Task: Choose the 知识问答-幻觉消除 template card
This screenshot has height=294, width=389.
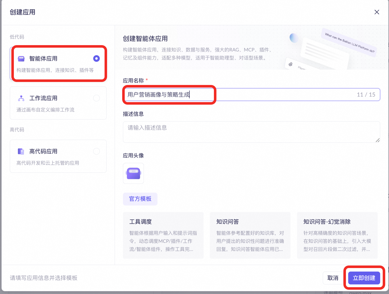Action: [x=337, y=235]
